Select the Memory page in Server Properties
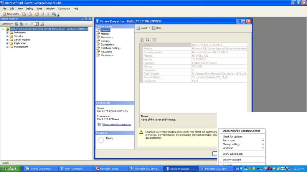 [105, 34]
